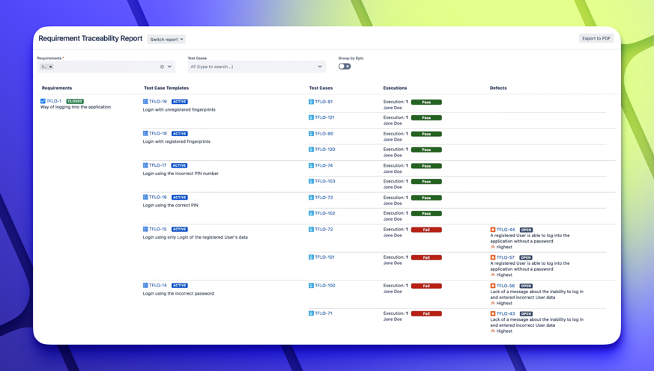The width and height of the screenshot is (654, 371).
Task: Click the Fail status for TFLO-72
Action: [x=426, y=230]
